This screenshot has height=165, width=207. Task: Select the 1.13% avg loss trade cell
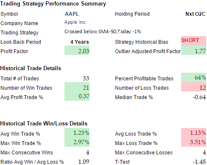pyautogui.click(x=193, y=133)
